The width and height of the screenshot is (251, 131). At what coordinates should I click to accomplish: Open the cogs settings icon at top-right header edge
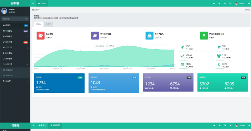[x=249, y=3]
